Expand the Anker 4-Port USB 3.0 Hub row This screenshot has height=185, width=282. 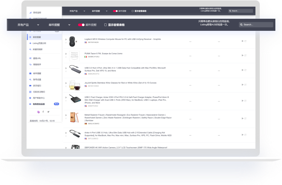66,133
